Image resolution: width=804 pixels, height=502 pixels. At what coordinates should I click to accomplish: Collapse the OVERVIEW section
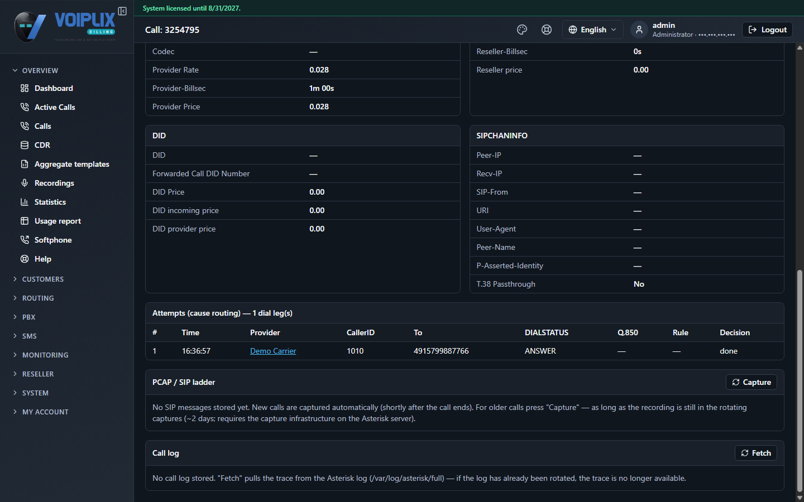coord(36,70)
